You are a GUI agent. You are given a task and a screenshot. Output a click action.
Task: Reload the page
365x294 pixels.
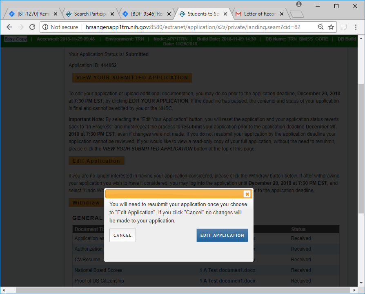pos(32,27)
